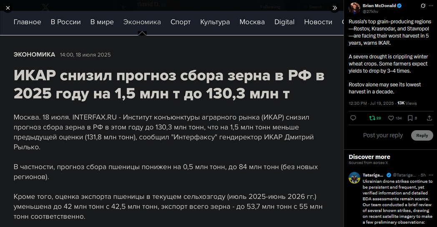Click the 13K Views count
The image size is (437, 227).
tap(407, 103)
